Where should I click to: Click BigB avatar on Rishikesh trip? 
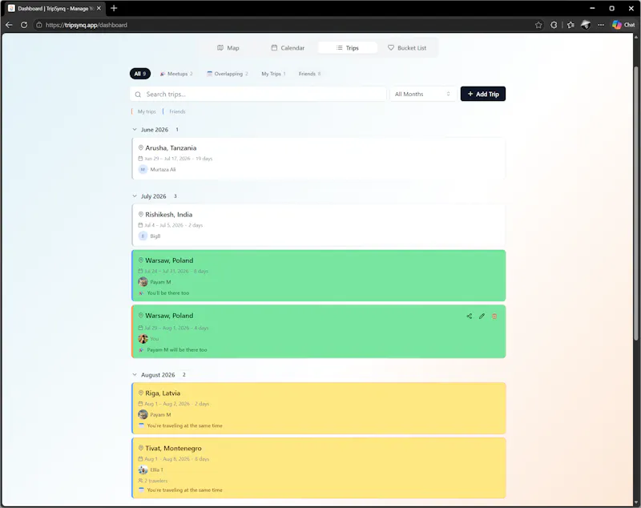[x=143, y=236]
